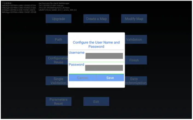This screenshot has width=193, height=120.
Task: Open the Validation button
Action: coord(136,39)
